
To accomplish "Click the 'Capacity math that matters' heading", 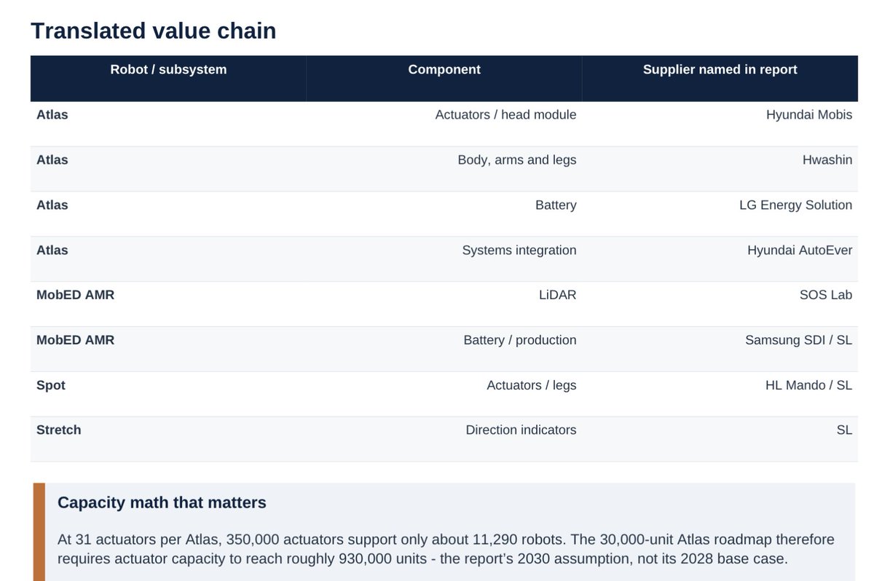I will point(162,502).
